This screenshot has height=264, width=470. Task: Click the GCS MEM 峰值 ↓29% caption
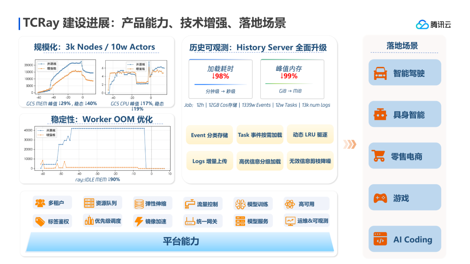click(x=61, y=103)
